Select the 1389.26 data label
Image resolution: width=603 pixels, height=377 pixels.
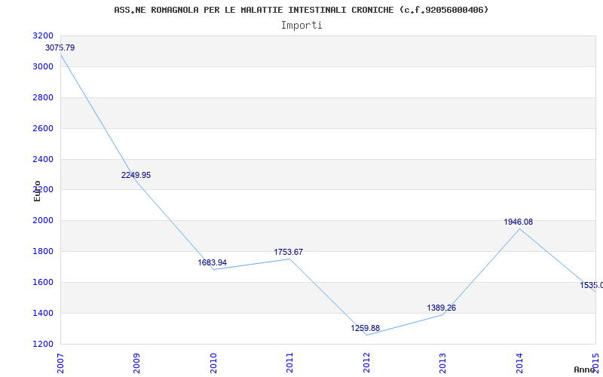442,308
